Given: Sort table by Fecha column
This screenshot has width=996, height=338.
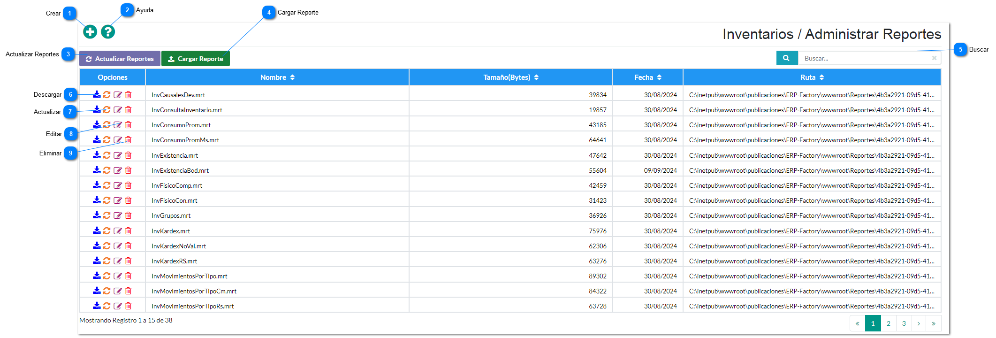Looking at the screenshot, I should (x=648, y=77).
